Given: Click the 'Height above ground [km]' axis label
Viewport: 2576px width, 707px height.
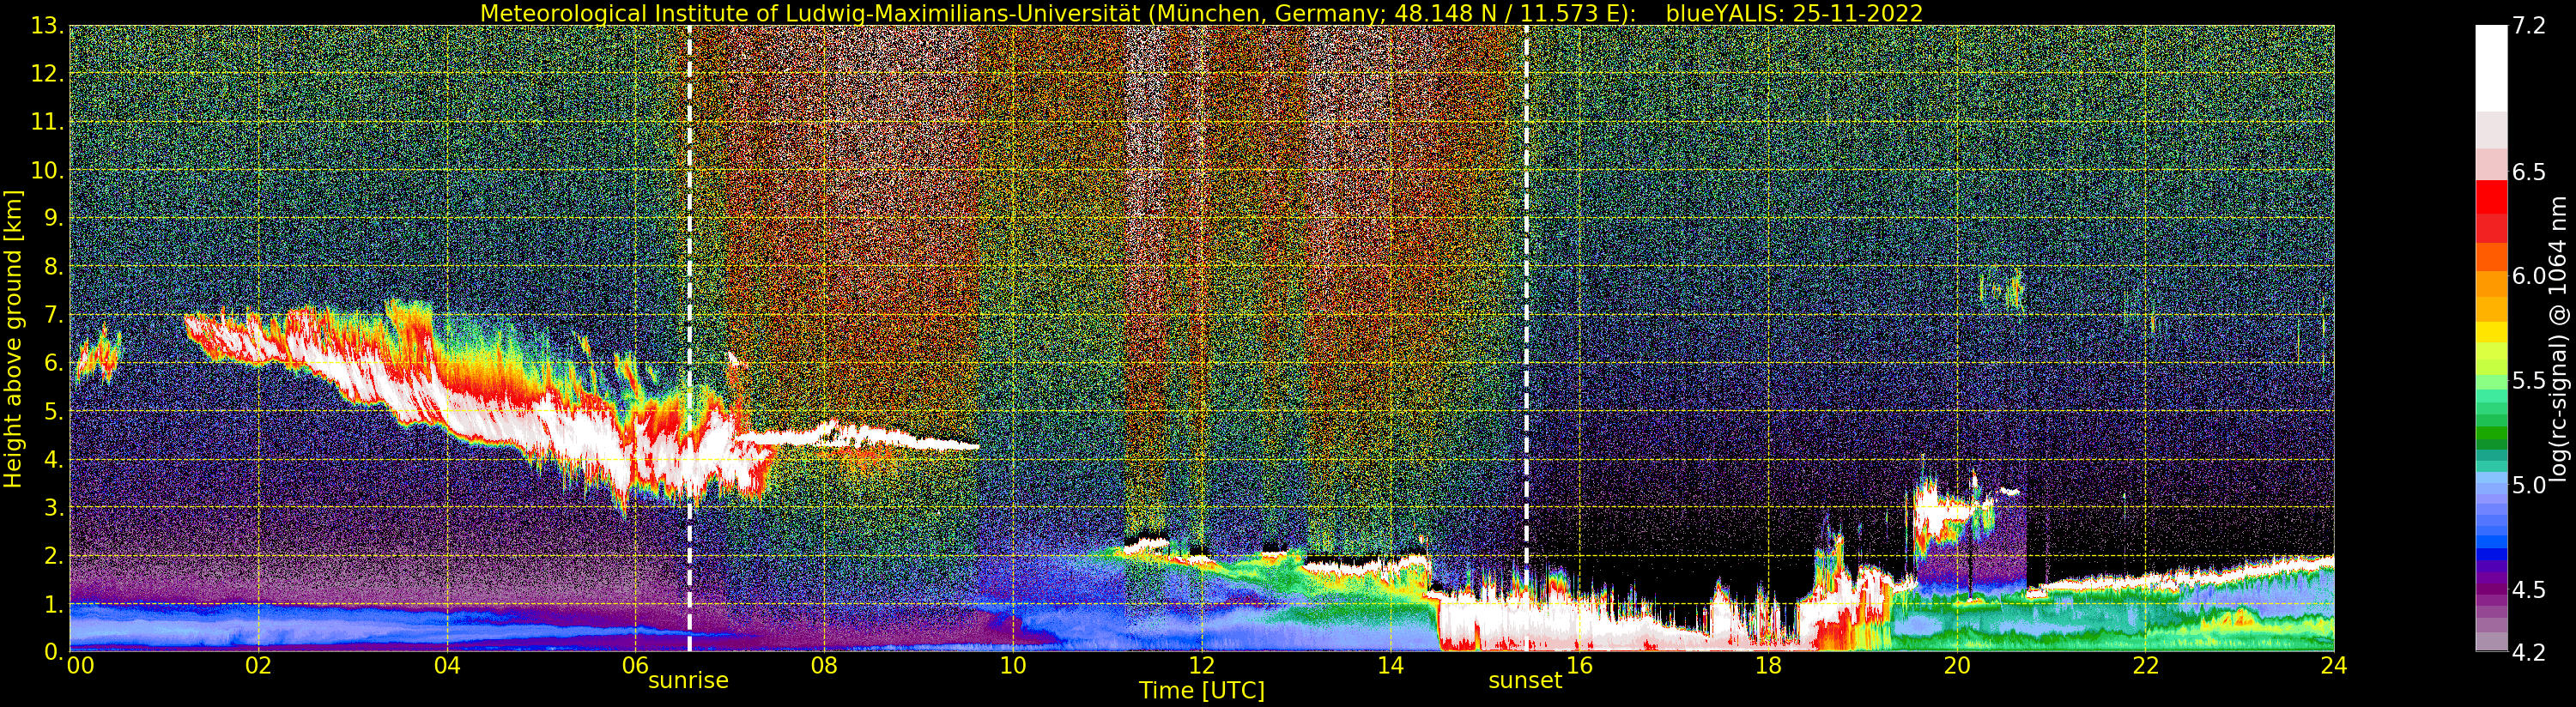Looking at the screenshot, I should (13, 339).
